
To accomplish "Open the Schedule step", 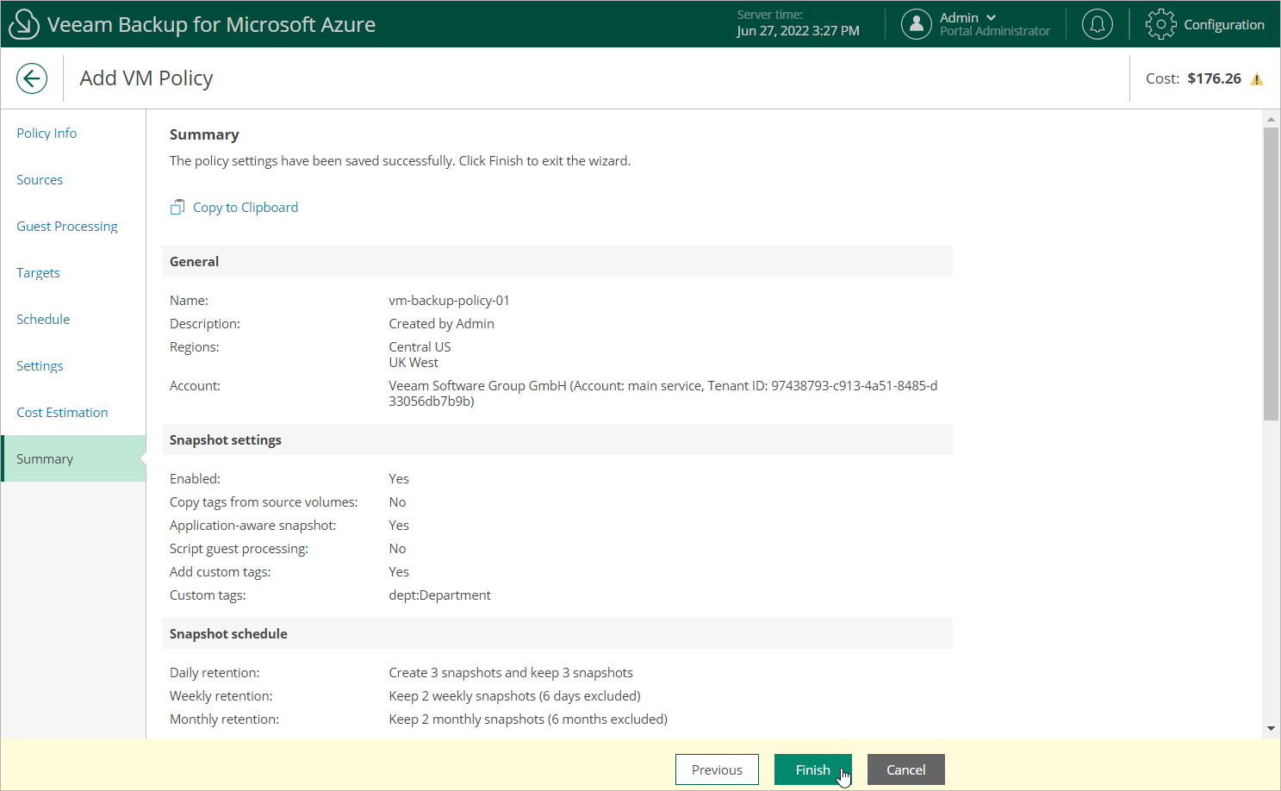I will tap(43, 320).
